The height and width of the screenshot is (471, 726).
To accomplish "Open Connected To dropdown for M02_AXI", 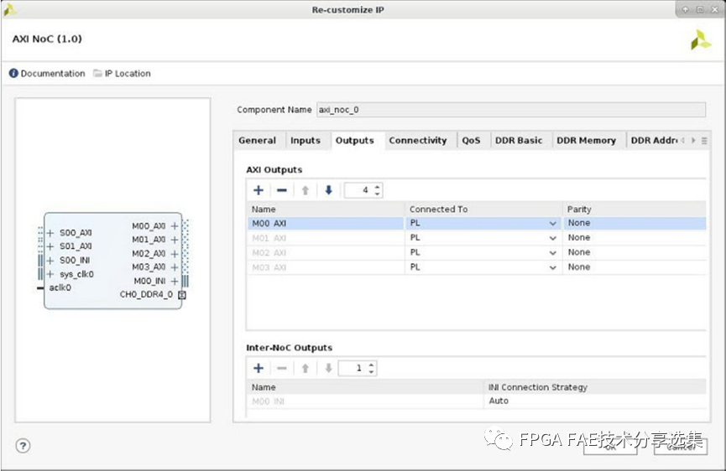I will (x=553, y=253).
